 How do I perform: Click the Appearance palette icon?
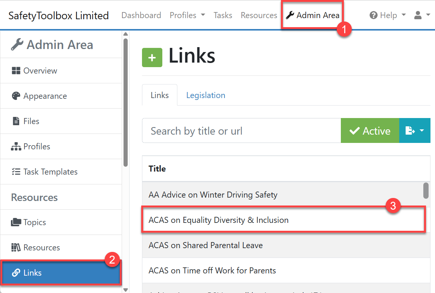(x=16, y=96)
